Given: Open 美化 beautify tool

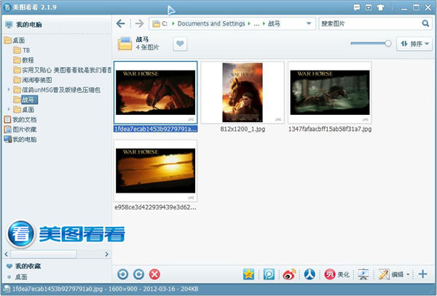Looking at the screenshot, I should tap(337, 274).
